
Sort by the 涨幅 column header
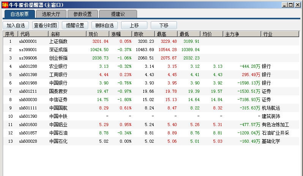121,34
